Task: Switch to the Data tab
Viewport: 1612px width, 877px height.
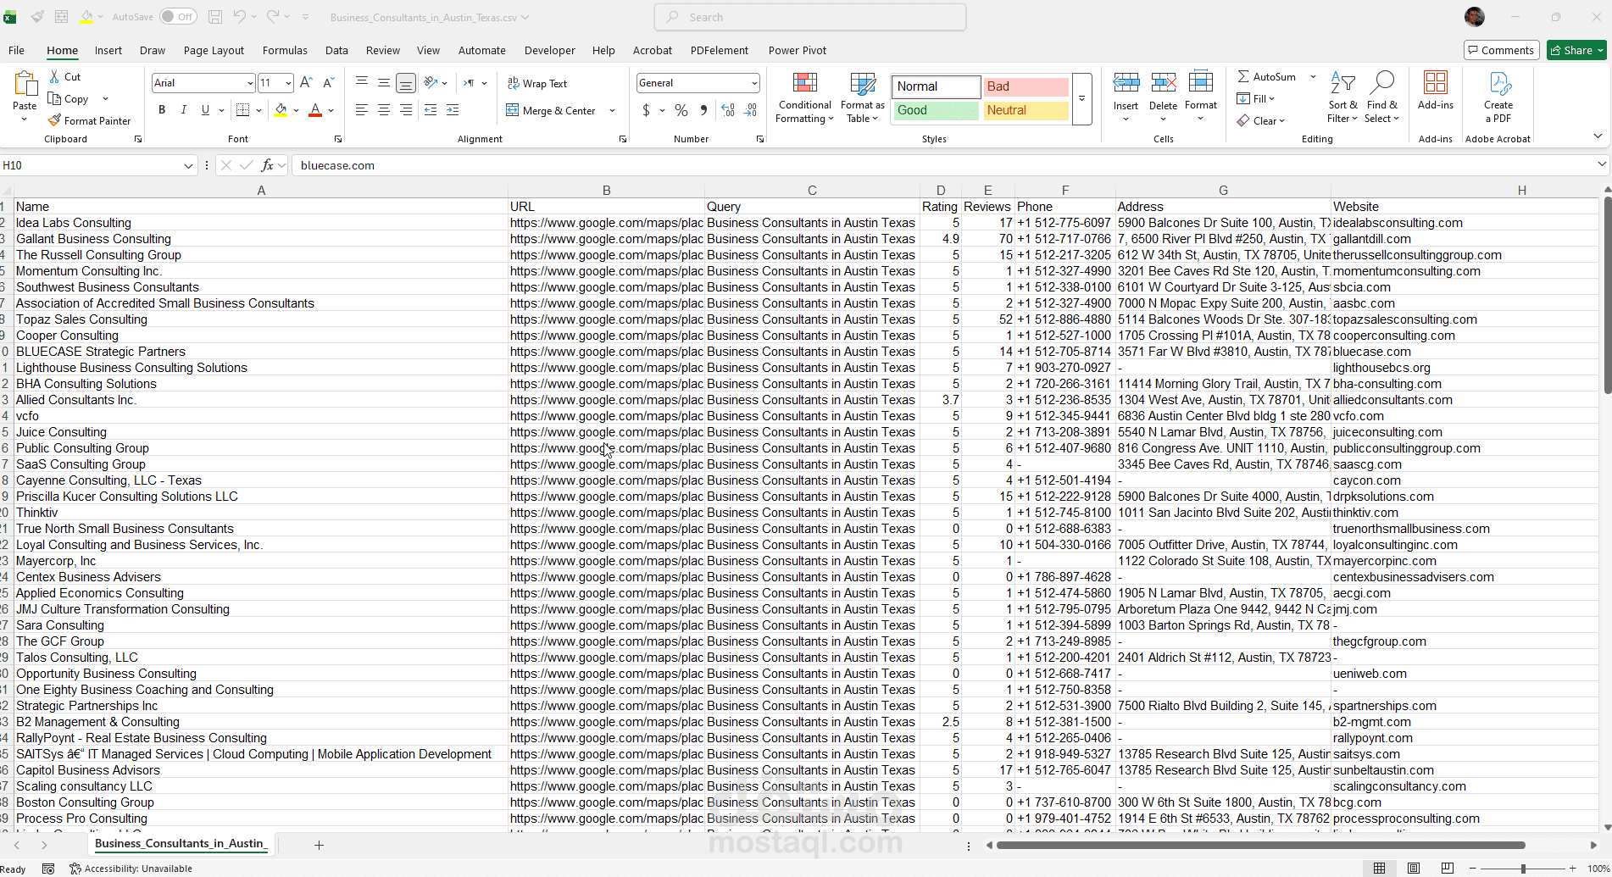Action: tap(336, 50)
